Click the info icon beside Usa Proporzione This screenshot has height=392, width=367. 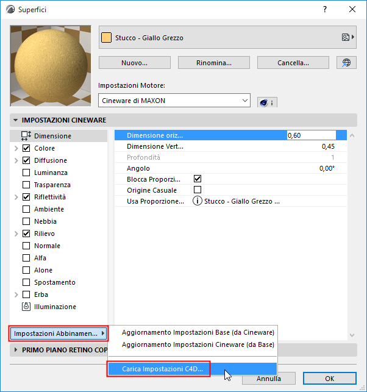(x=198, y=201)
